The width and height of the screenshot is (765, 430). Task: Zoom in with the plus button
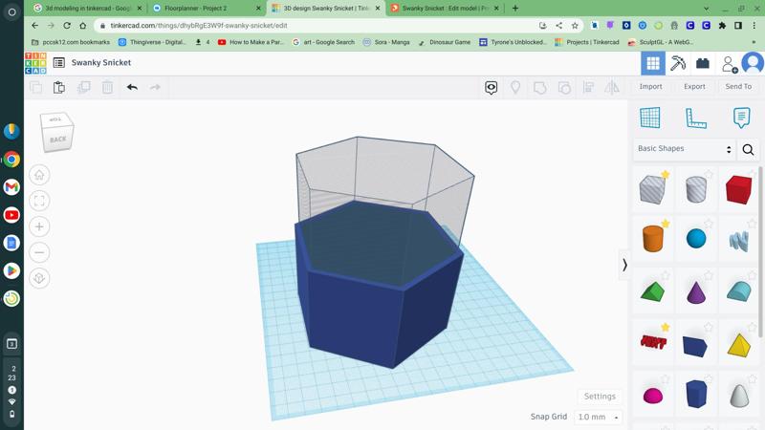39,226
